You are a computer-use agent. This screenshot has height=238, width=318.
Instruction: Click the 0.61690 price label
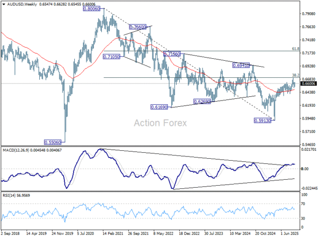click(160, 107)
